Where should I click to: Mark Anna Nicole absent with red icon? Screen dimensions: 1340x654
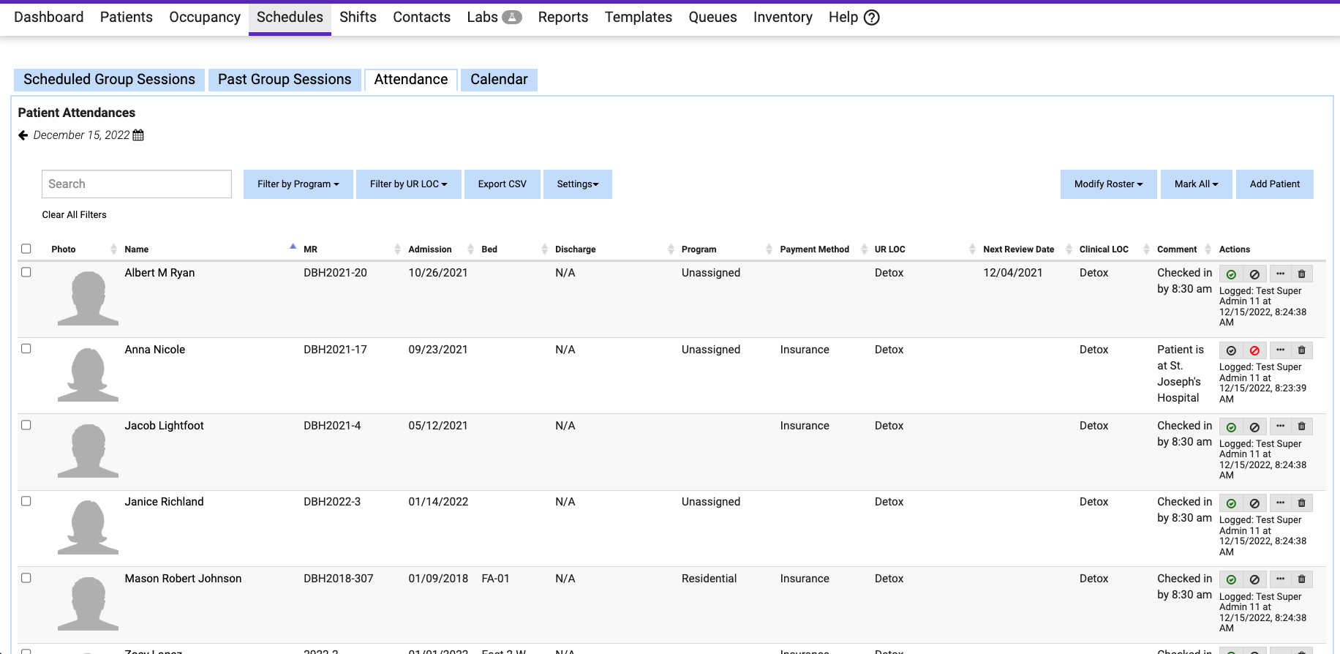click(x=1254, y=351)
